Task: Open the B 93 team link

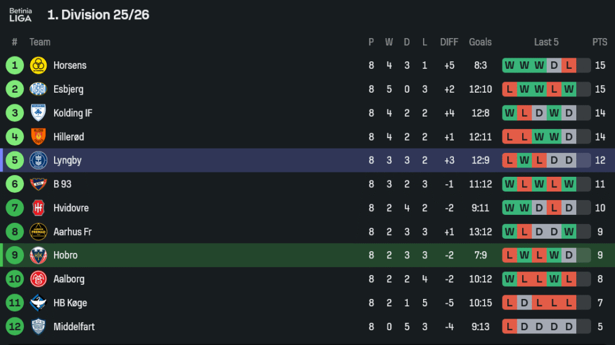Action: tap(63, 184)
